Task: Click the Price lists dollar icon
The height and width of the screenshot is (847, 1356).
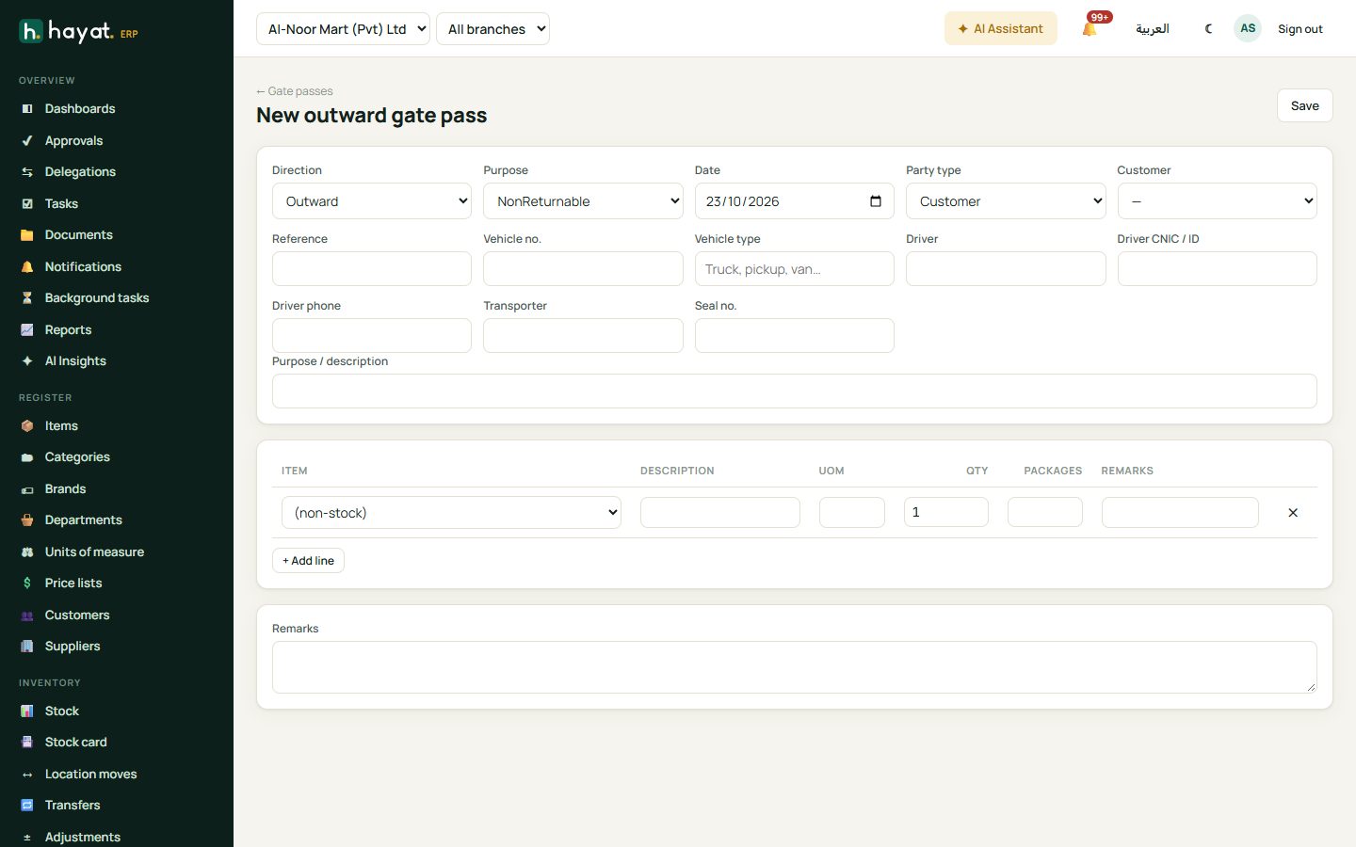Action: click(x=27, y=583)
